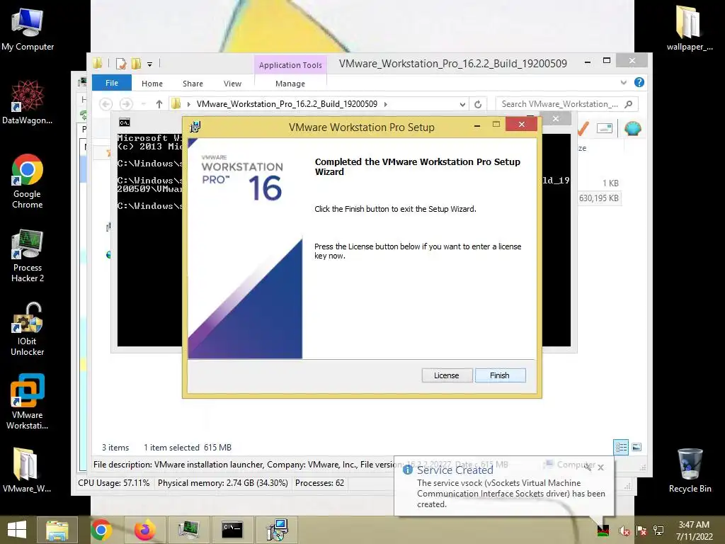Click the Application Tools contextual tab header
The height and width of the screenshot is (544, 725).
pos(290,65)
